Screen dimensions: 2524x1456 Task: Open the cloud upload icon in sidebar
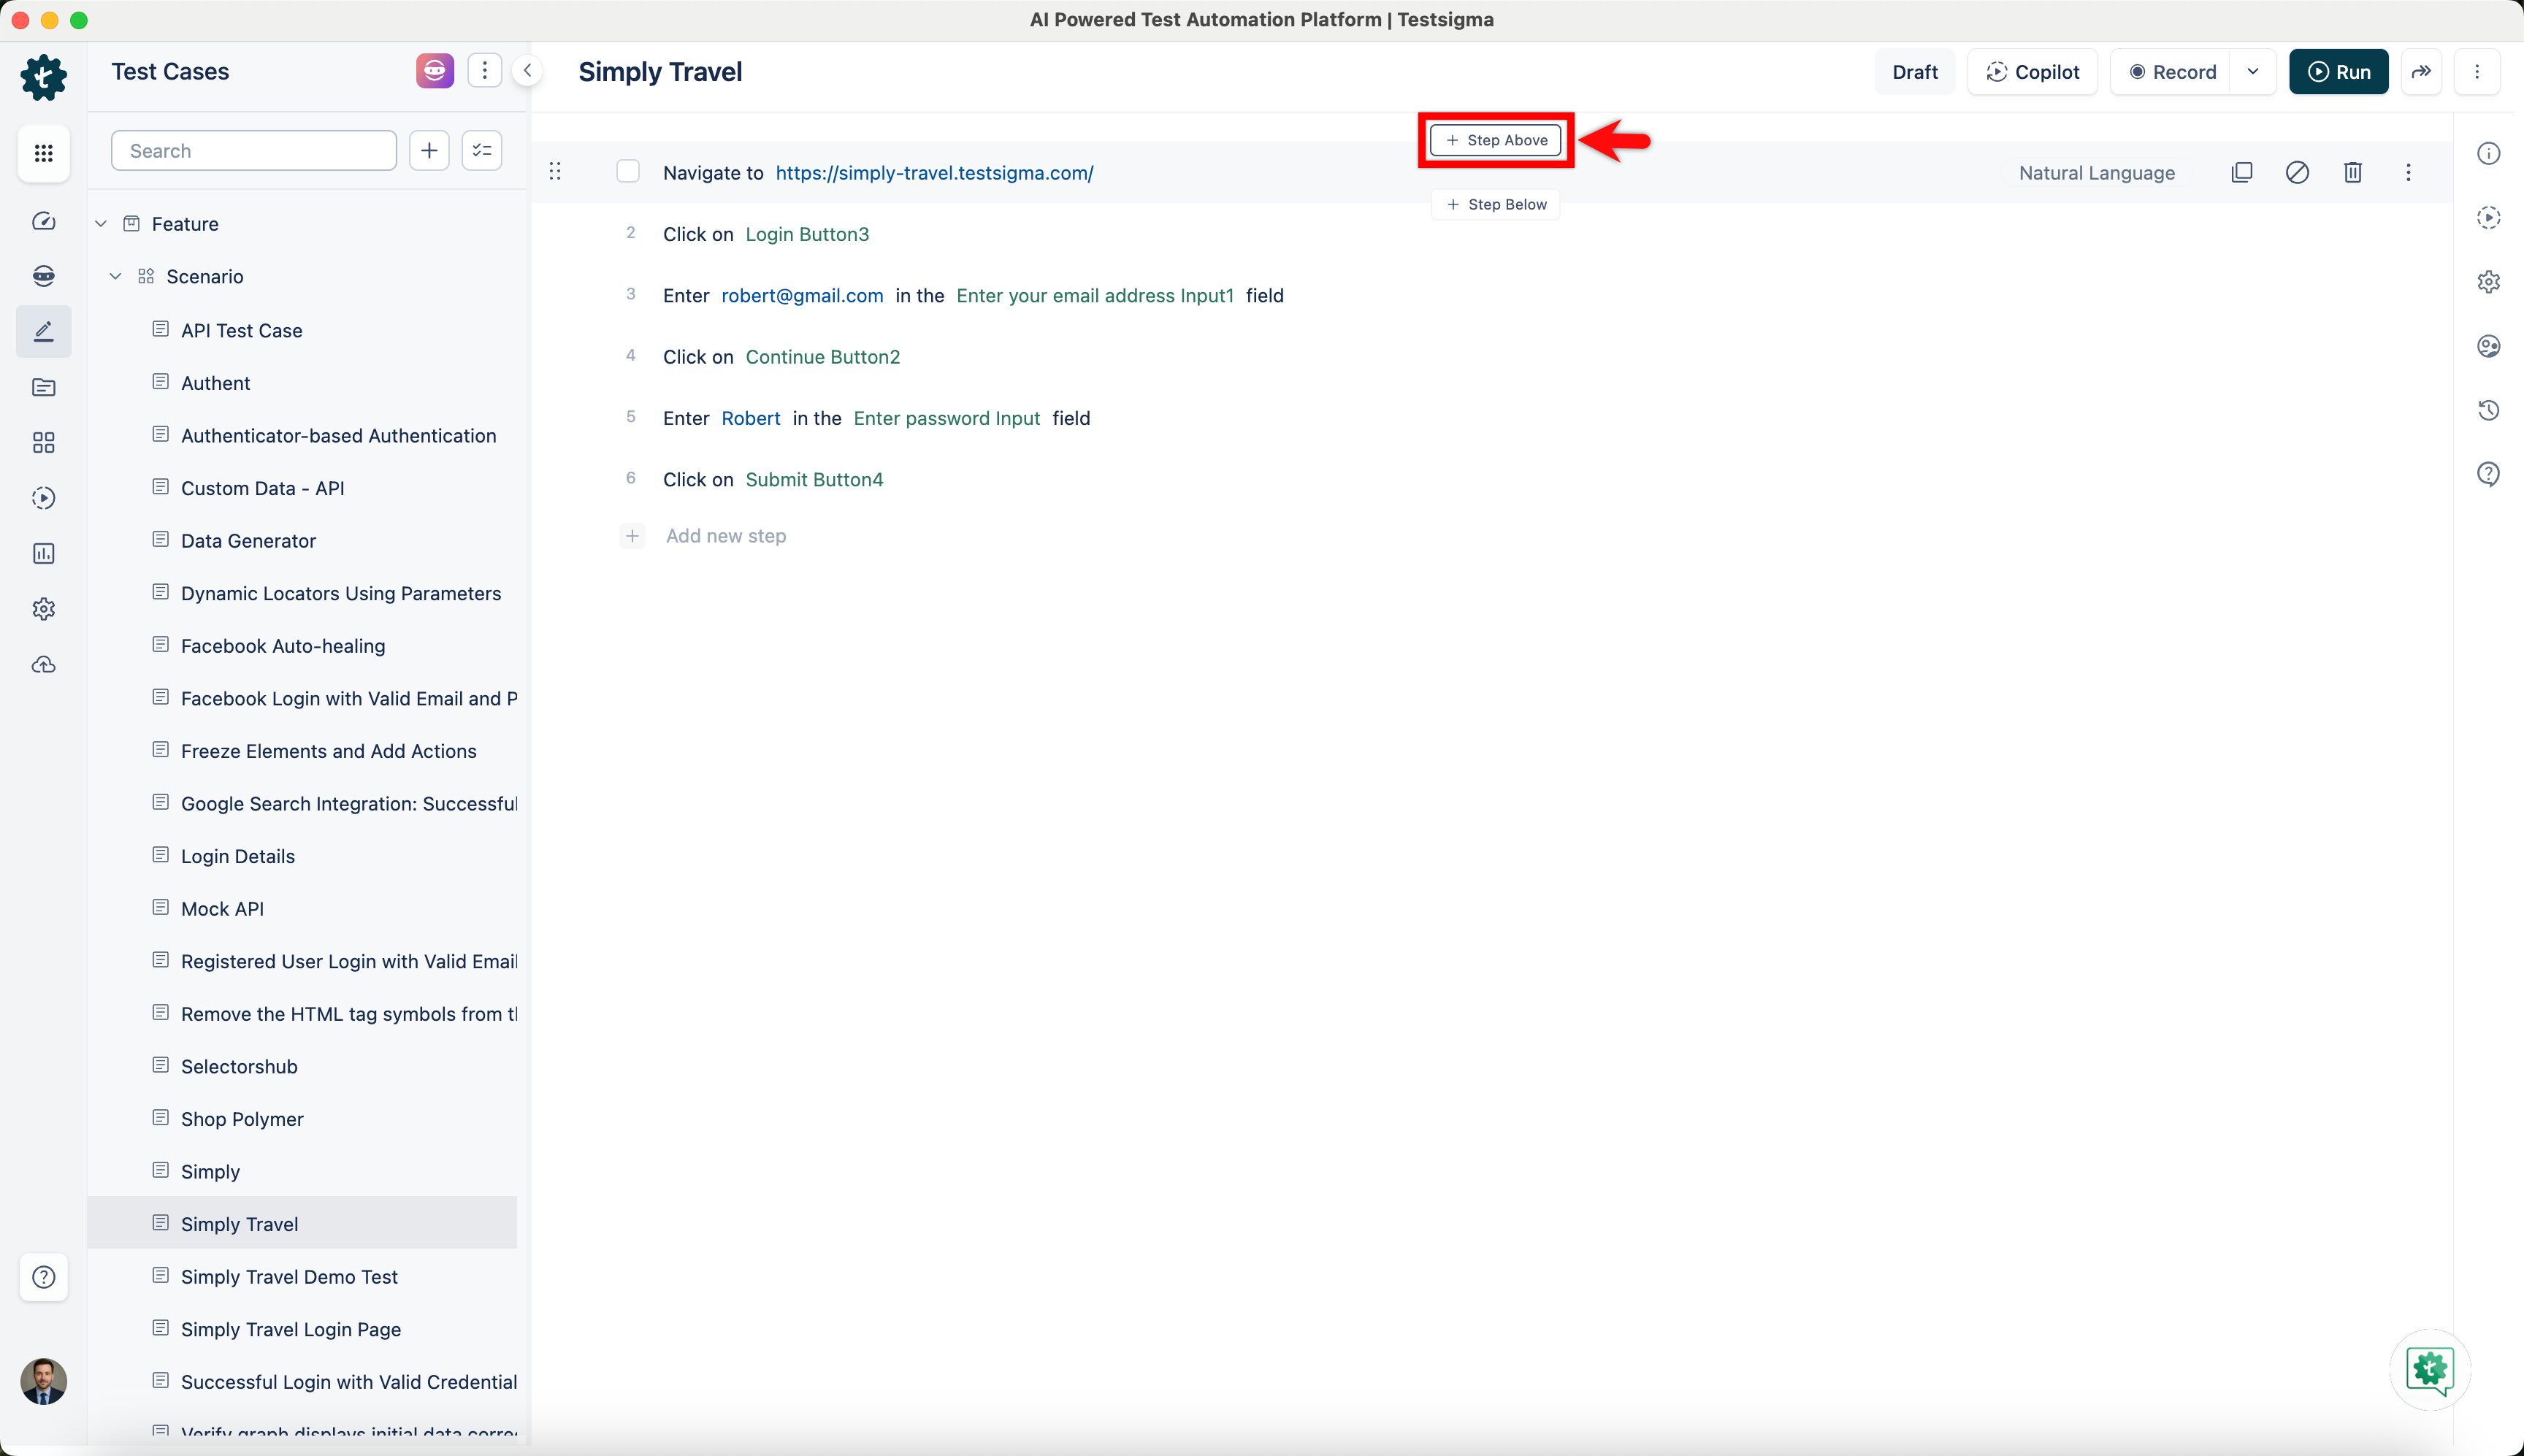(x=43, y=664)
